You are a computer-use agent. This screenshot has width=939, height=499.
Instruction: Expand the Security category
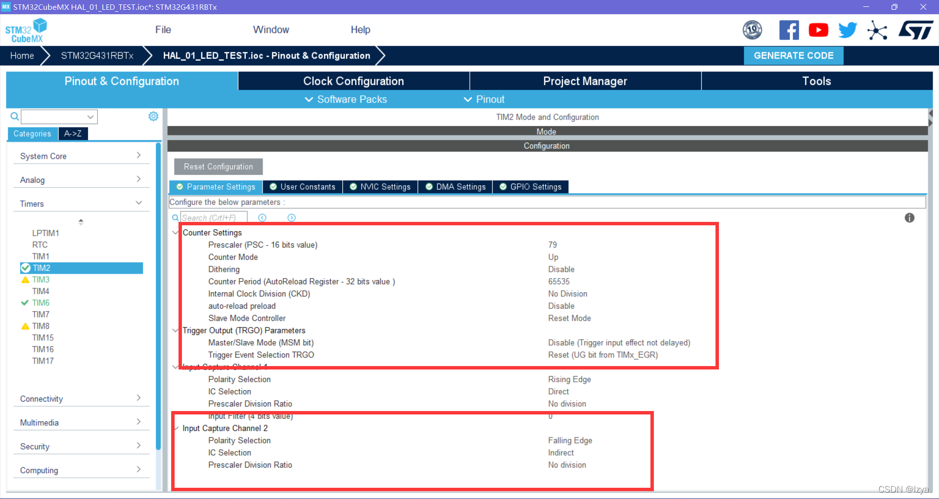[x=81, y=447]
